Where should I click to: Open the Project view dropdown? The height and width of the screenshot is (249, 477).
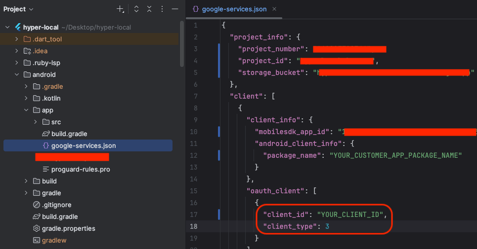pyautogui.click(x=18, y=9)
